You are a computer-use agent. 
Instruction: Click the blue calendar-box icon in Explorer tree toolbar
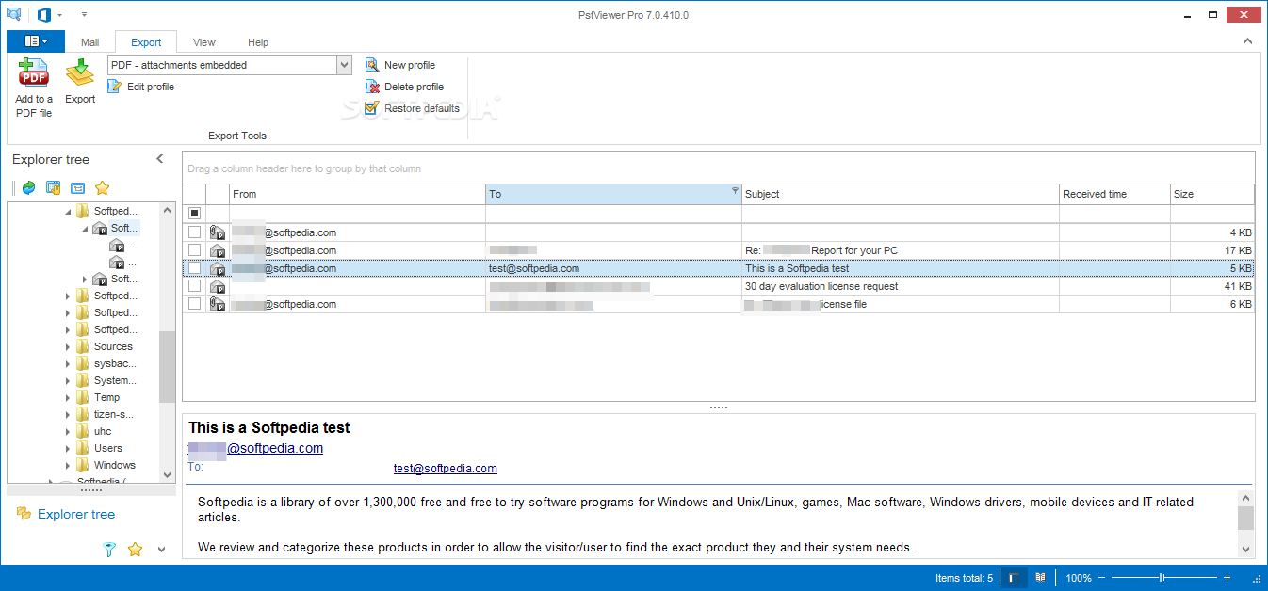(x=78, y=187)
